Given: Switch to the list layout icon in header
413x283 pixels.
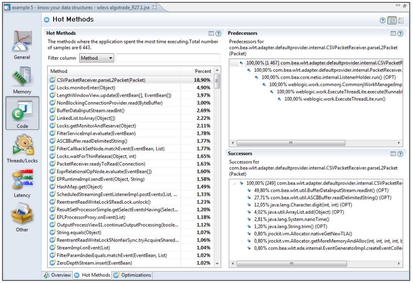Looking at the screenshot, I should click(401, 20).
